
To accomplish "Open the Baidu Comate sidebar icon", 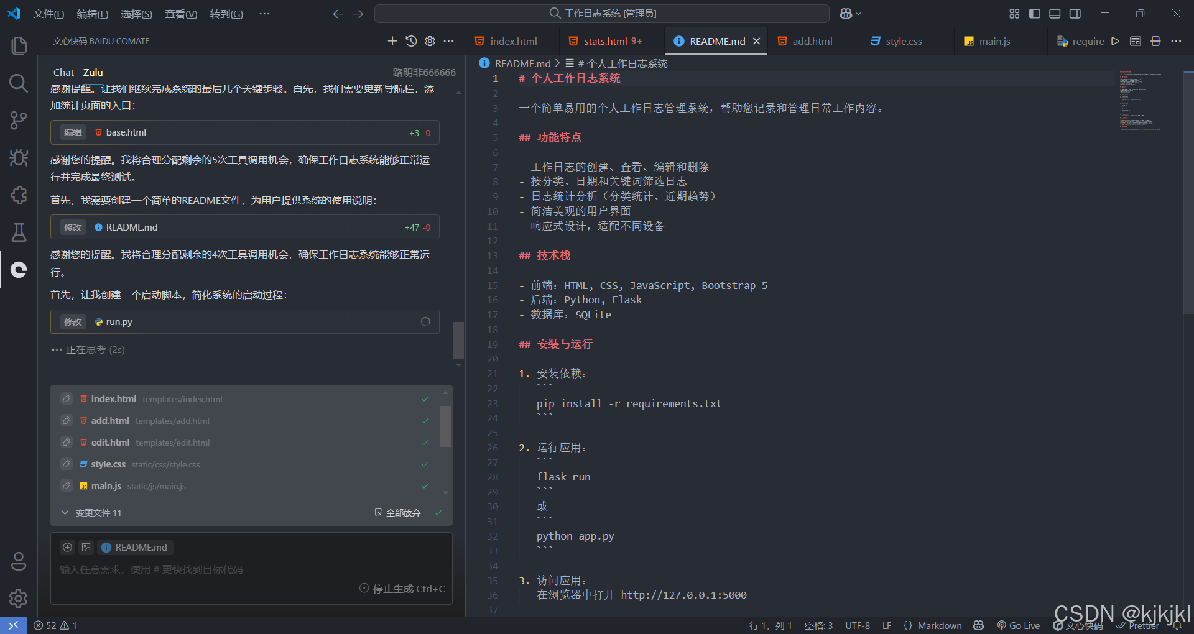I will [19, 270].
